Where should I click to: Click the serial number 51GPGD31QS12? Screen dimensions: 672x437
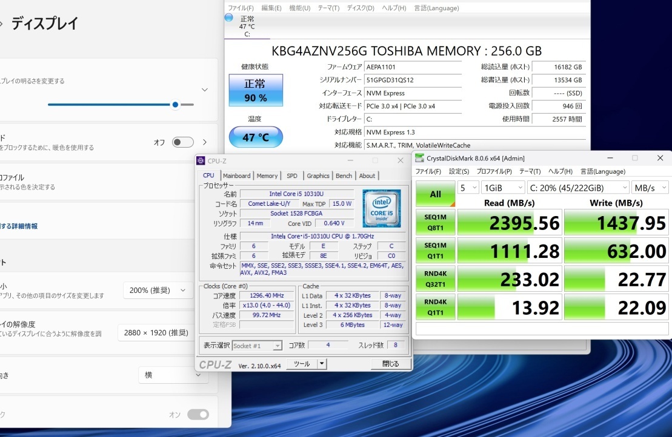(x=413, y=80)
